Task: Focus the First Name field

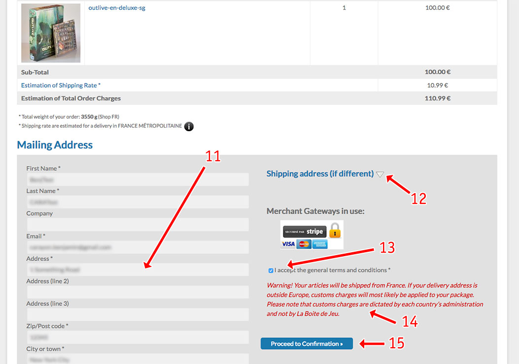Action: tap(138, 180)
